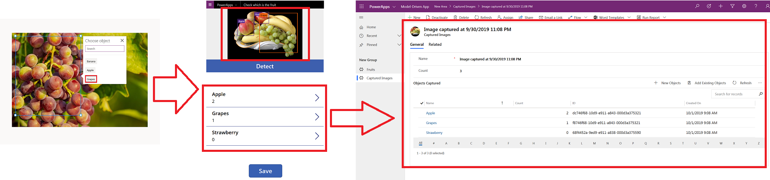This screenshot has height=180, width=770.
Task: Open the advanced find filter icon
Action: point(732,6)
